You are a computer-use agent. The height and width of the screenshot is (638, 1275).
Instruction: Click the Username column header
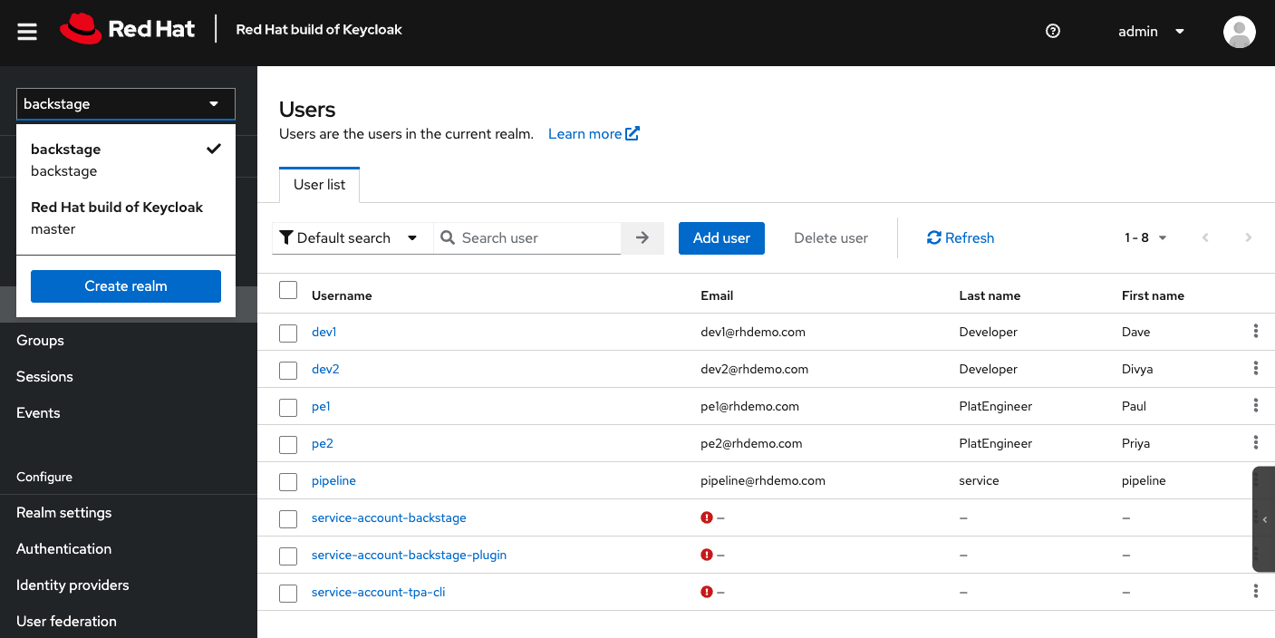(x=342, y=295)
